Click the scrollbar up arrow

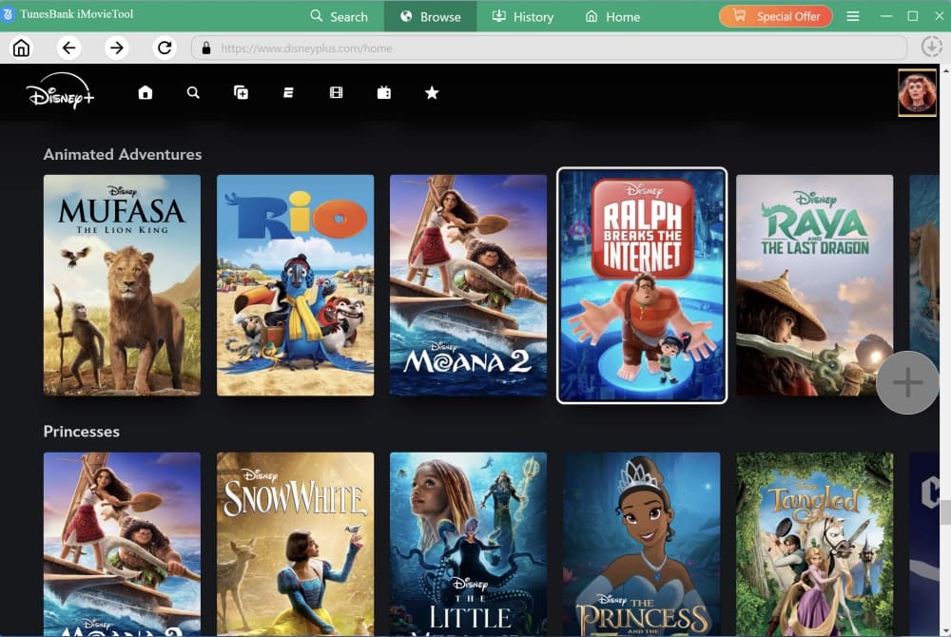click(x=945, y=70)
